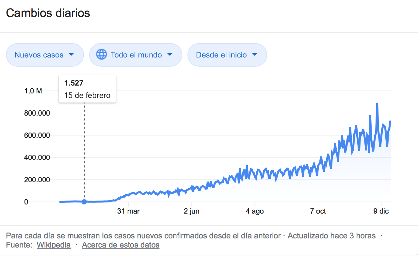Viewport: 418px width, 258px height.
Task: Click the 1,0 M y-axis label
Action: point(33,91)
